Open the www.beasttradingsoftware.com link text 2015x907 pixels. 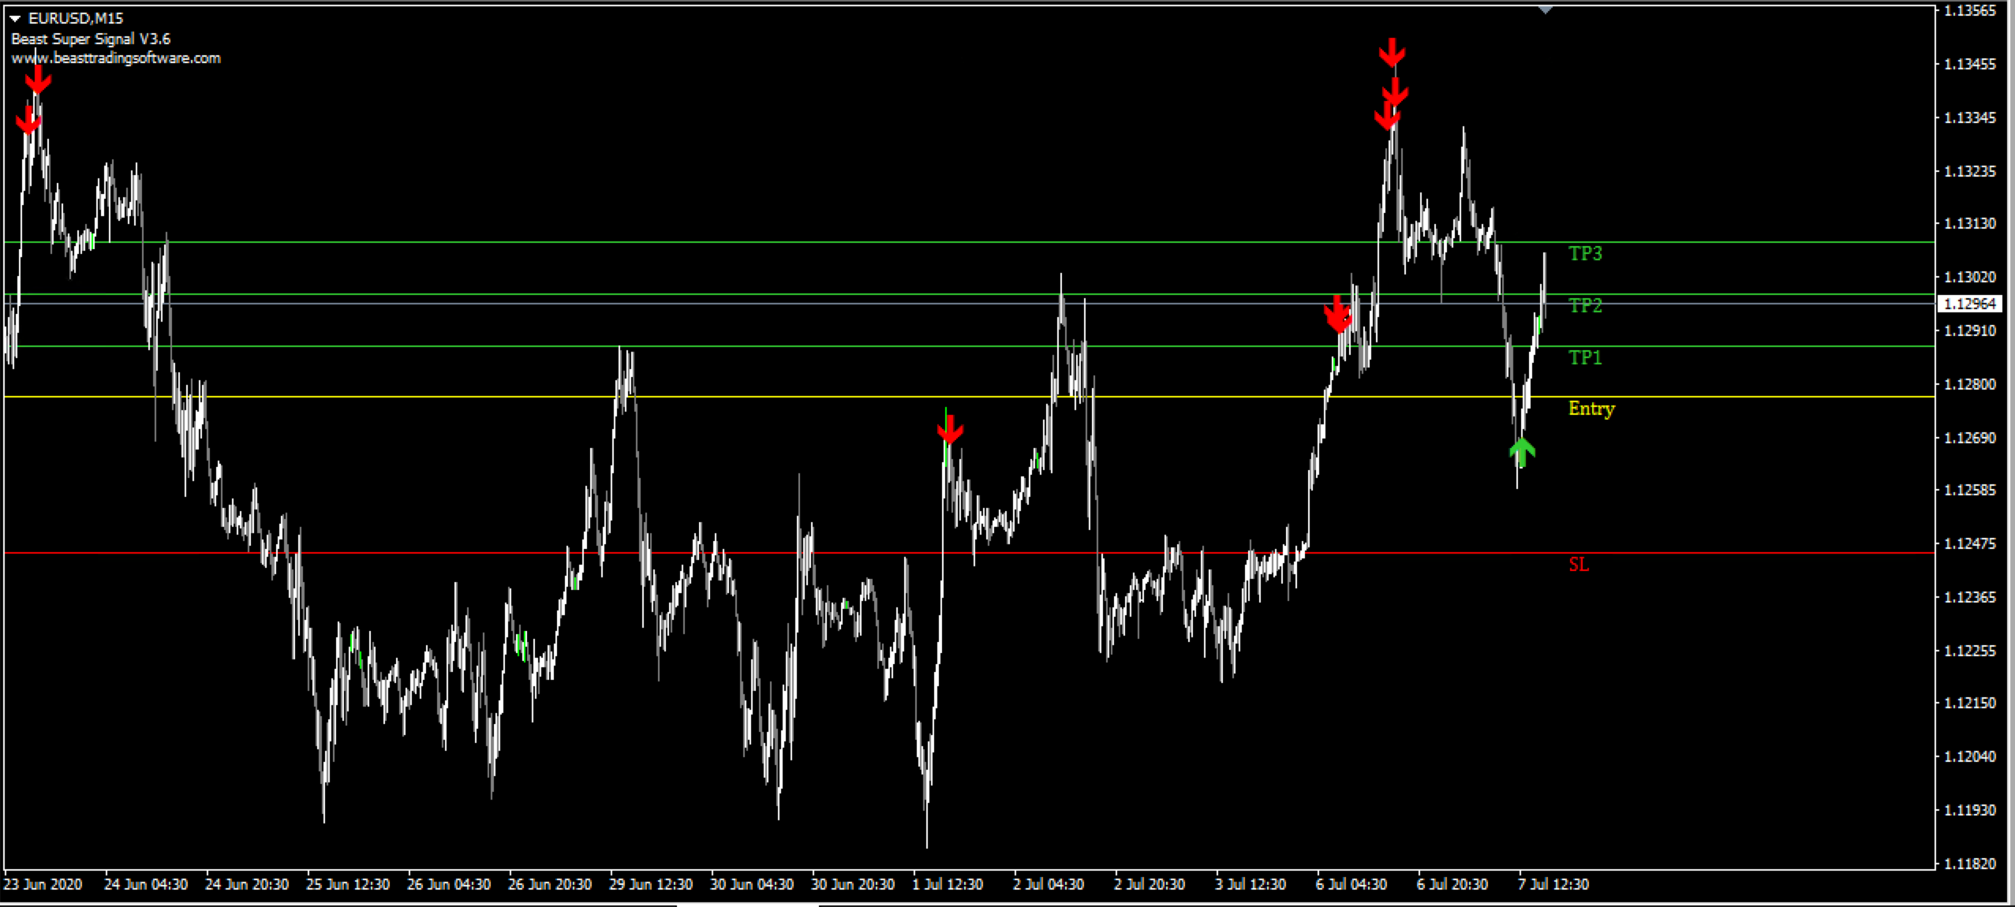[x=116, y=58]
